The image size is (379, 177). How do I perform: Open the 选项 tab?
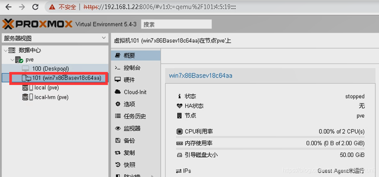(136, 104)
